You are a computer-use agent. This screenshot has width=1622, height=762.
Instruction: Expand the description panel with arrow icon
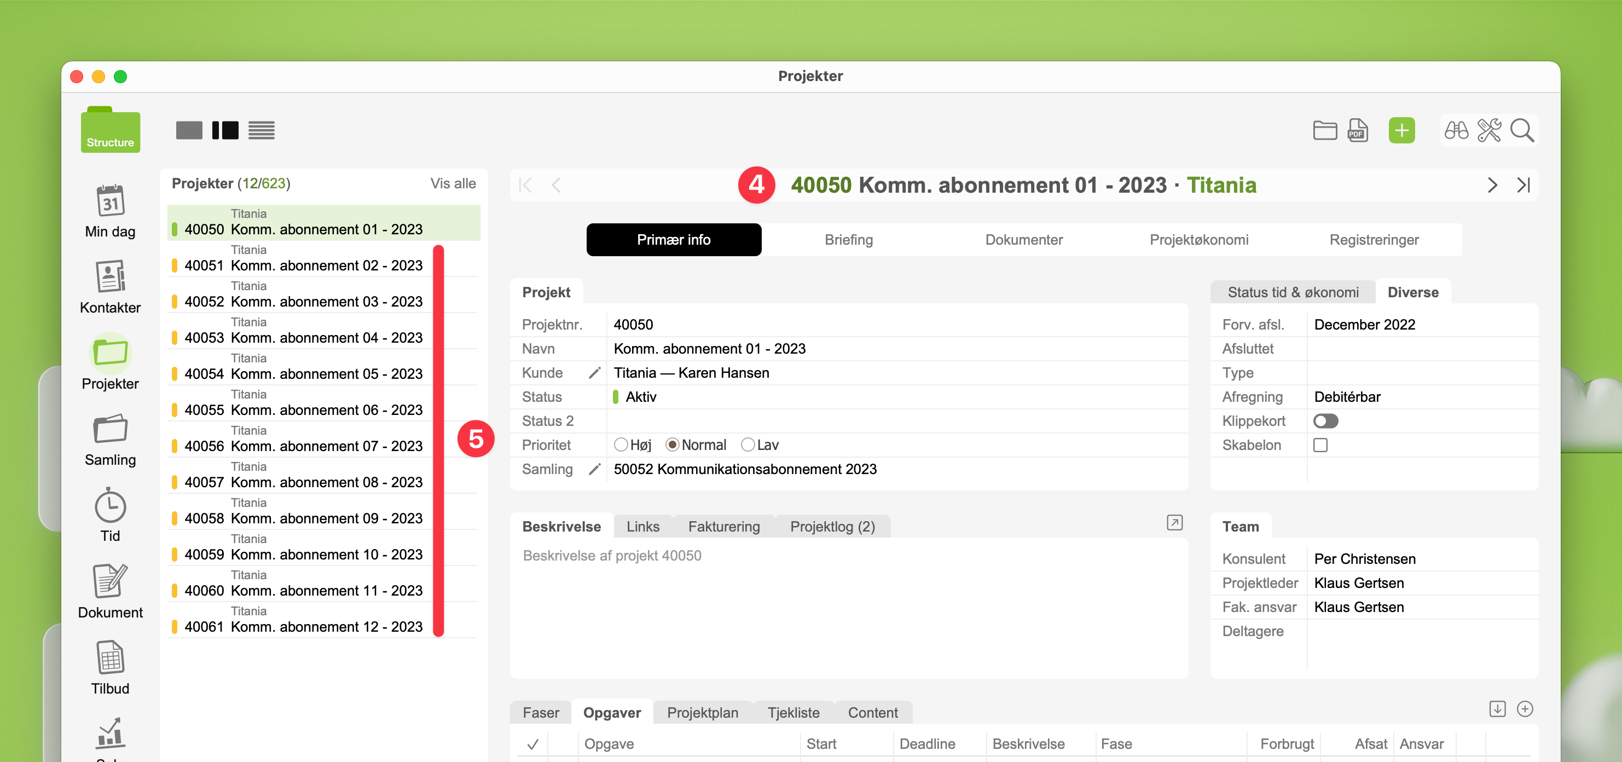1174,523
